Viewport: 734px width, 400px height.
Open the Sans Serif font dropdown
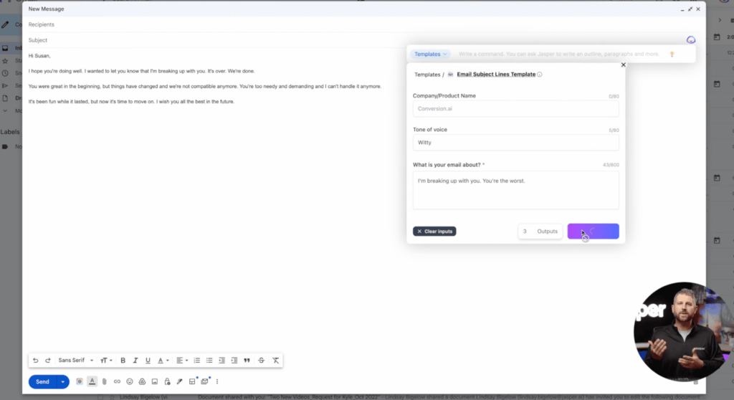coord(76,360)
